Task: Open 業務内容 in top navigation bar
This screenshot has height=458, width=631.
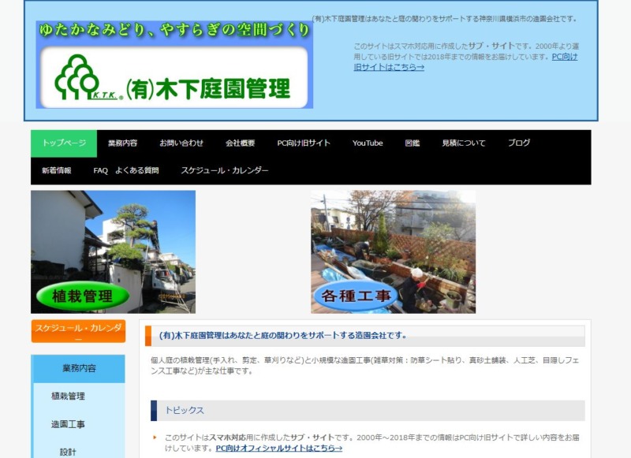Action: pos(122,143)
